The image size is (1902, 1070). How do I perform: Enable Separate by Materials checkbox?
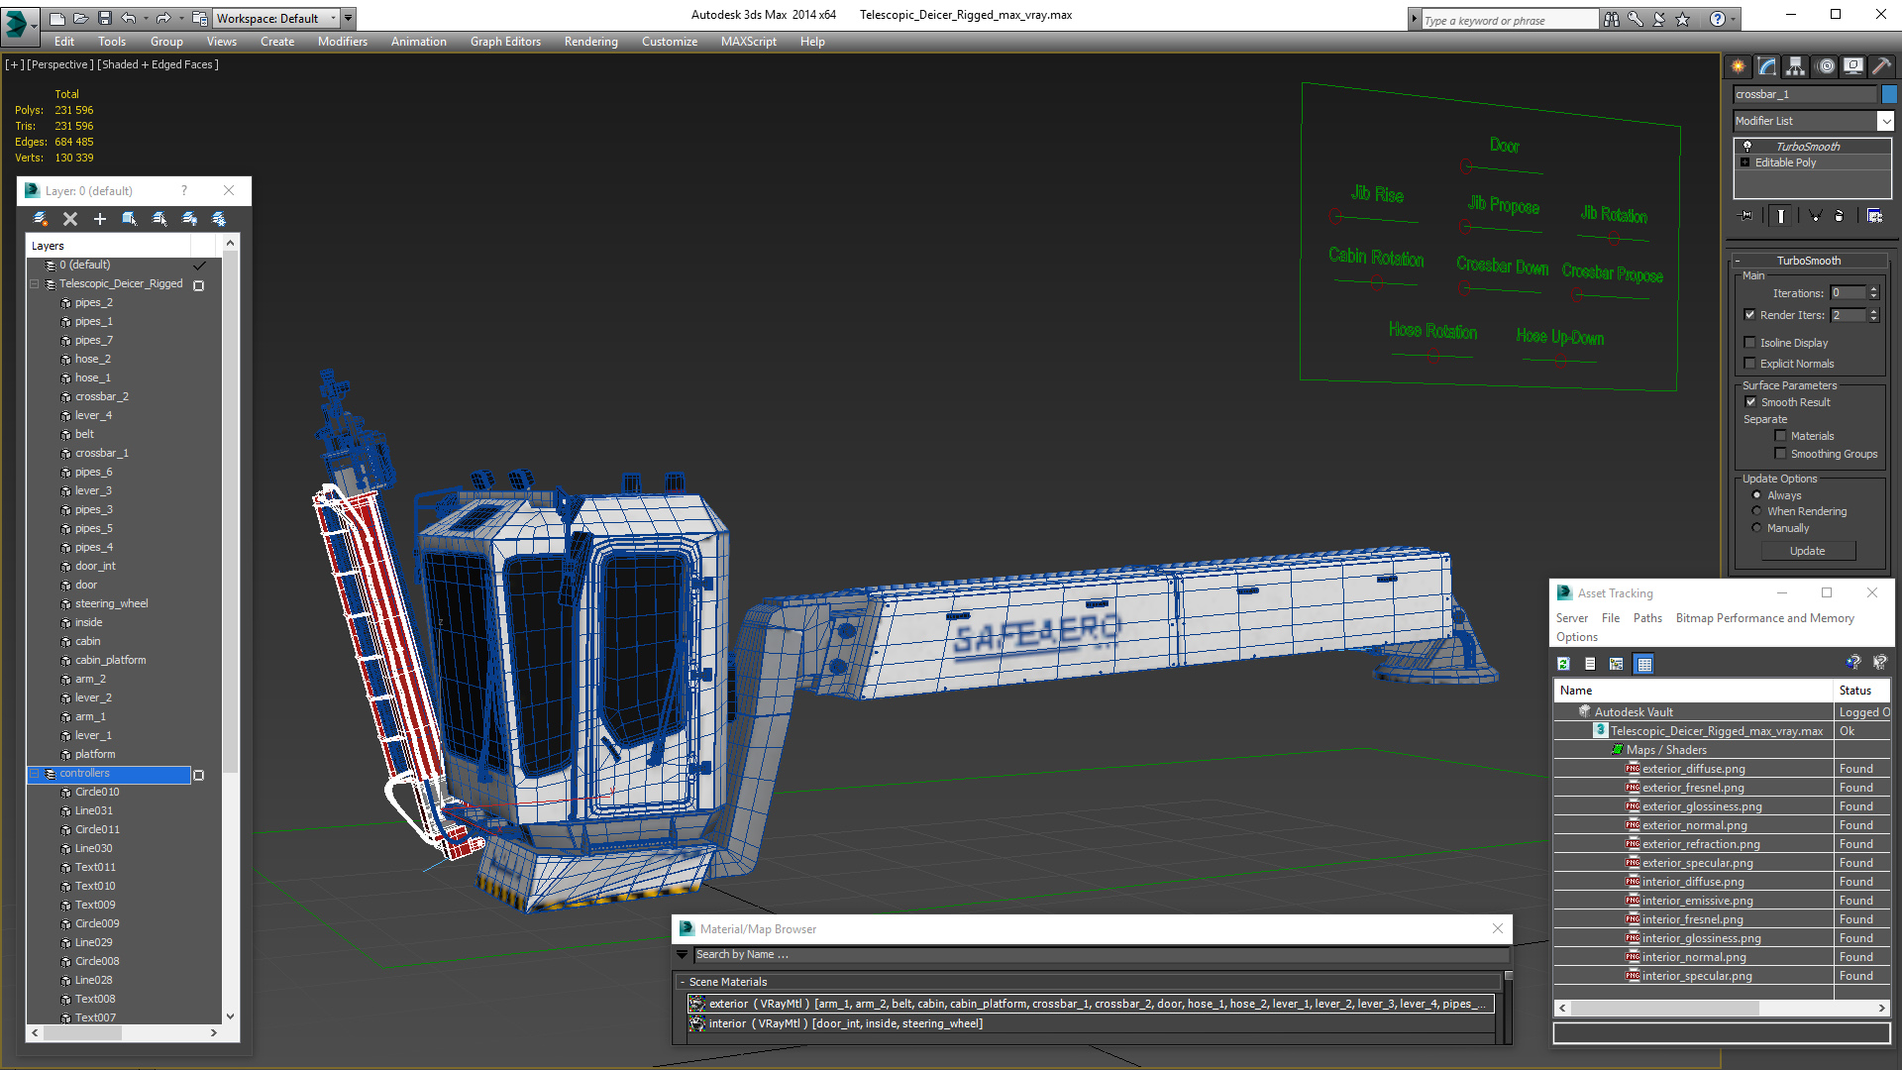click(1781, 436)
